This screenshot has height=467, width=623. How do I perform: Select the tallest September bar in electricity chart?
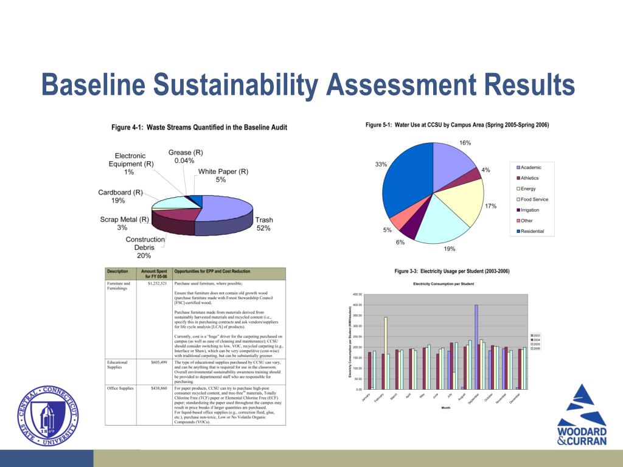476,347
